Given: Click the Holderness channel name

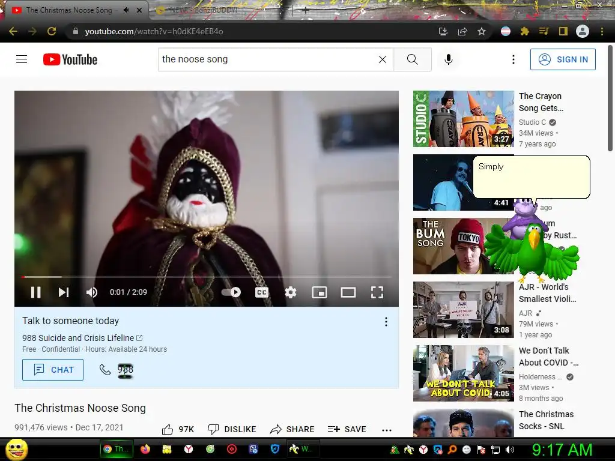Looking at the screenshot, I should pos(541,377).
